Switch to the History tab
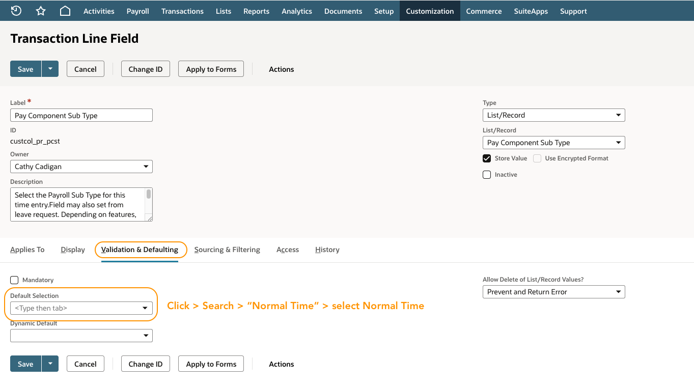Screen dimensions: 694x385 point(327,250)
